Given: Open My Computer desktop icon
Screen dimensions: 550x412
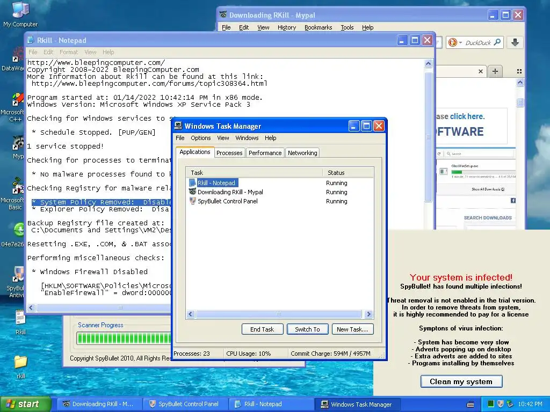Looking at the screenshot, I should (20, 14).
